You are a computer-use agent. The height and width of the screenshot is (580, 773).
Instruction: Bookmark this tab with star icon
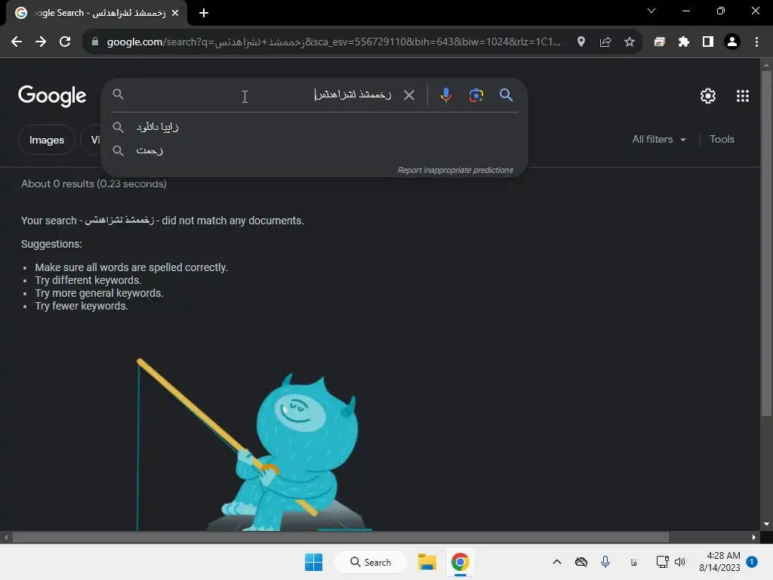tap(629, 42)
